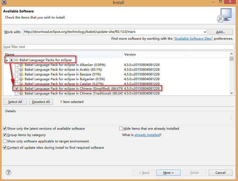The height and width of the screenshot is (181, 238).
Task: Maximize the Install window
Action: coord(221,2)
